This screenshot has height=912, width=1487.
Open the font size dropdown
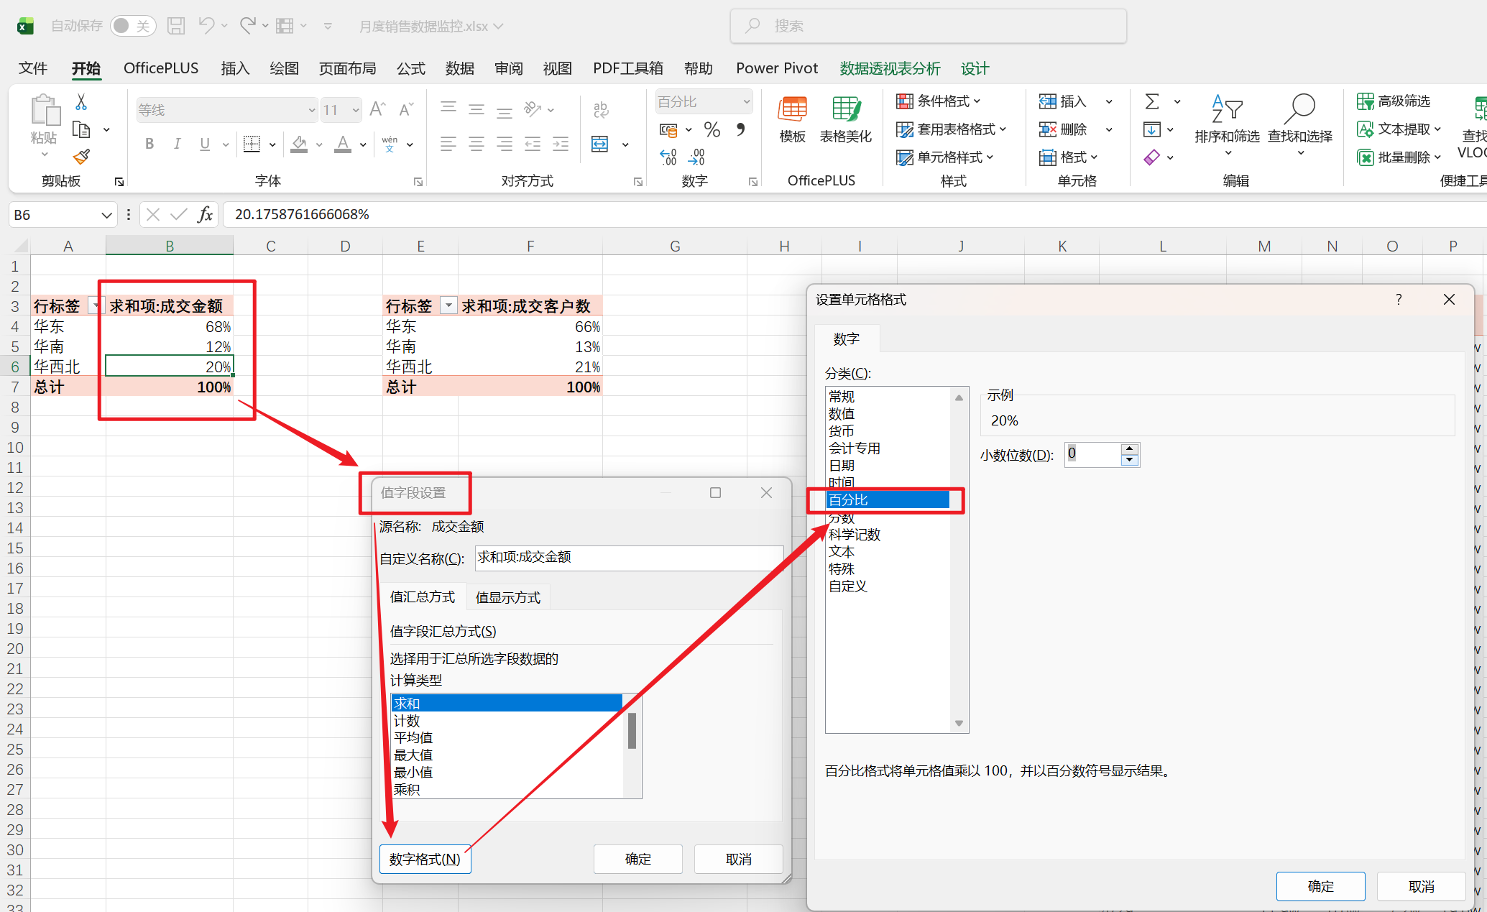point(356,109)
